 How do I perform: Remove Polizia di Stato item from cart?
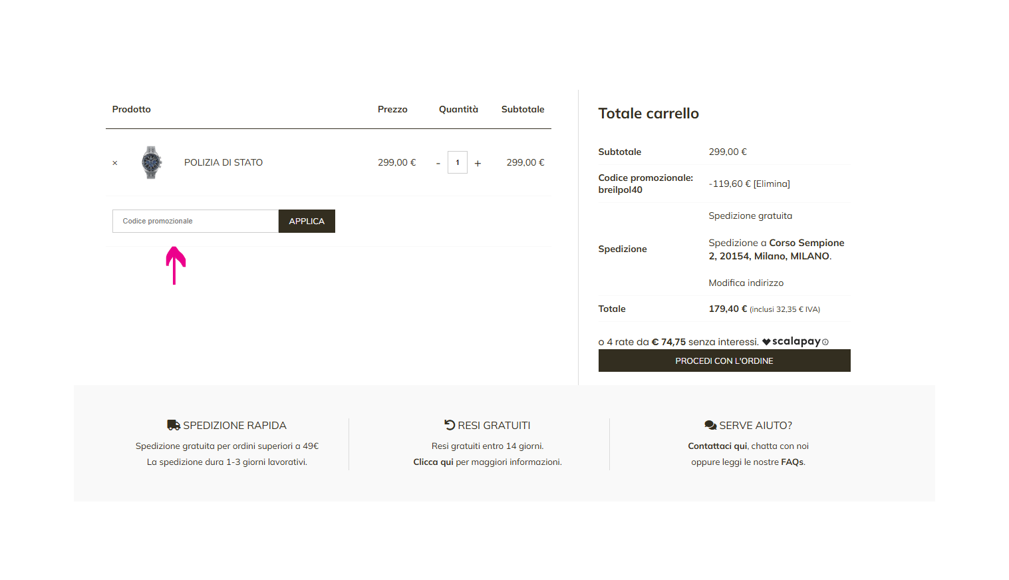115,163
